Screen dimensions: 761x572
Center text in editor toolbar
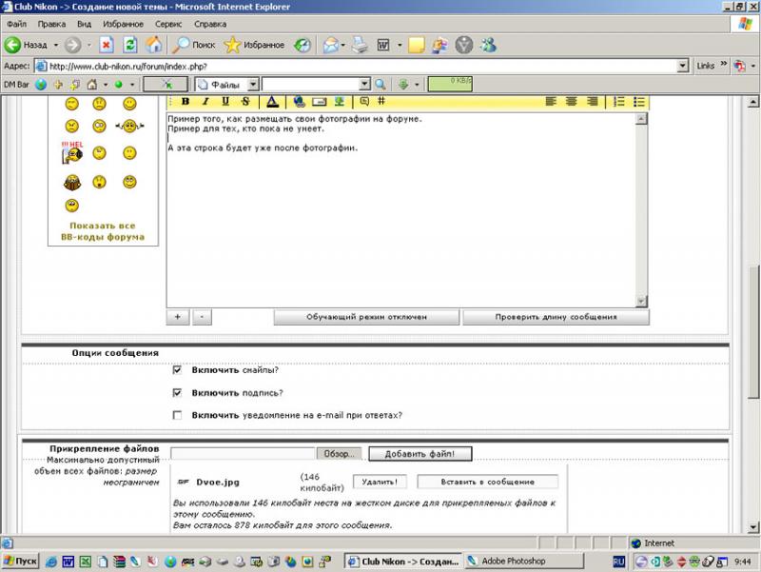point(572,101)
